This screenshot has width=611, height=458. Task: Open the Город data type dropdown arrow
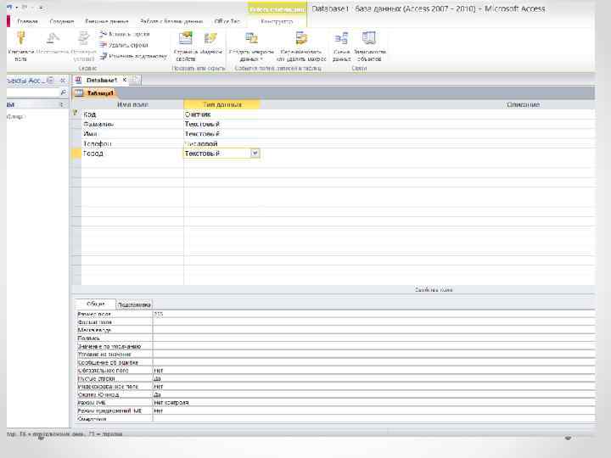[x=255, y=153]
